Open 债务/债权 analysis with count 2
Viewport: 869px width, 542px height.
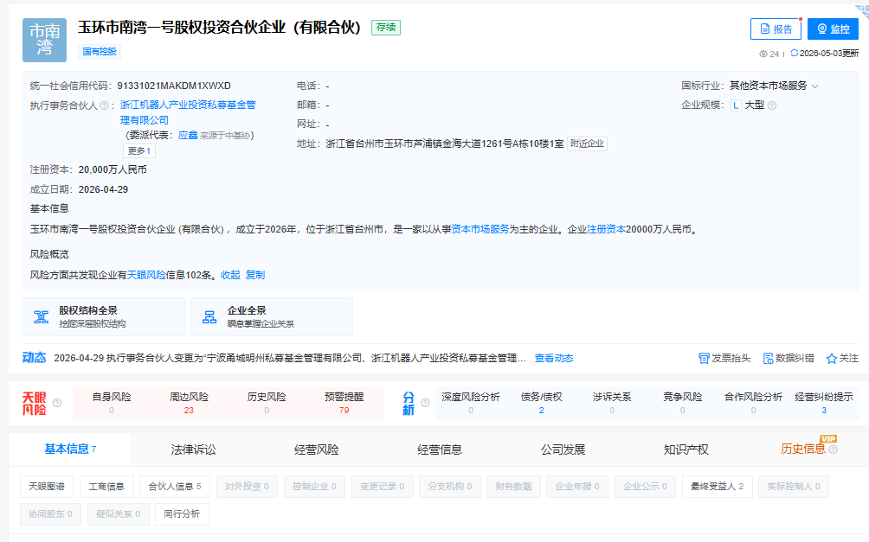click(x=542, y=403)
